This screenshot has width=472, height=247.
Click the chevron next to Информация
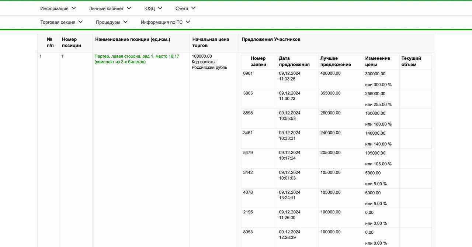74,8
